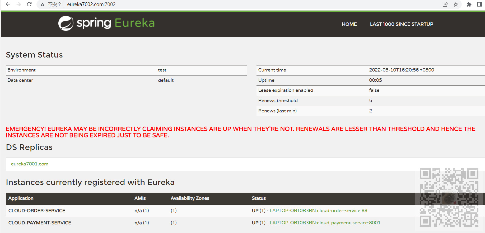
Task: Click the QR code image
Action: (x=449, y=197)
